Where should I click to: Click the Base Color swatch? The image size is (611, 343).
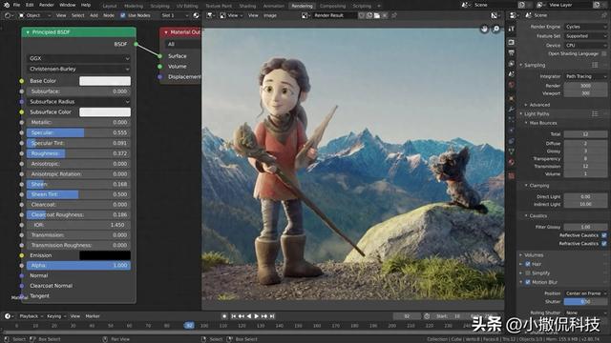[105, 81]
